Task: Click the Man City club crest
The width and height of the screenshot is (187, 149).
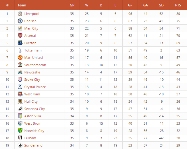Action: coord(20,28)
